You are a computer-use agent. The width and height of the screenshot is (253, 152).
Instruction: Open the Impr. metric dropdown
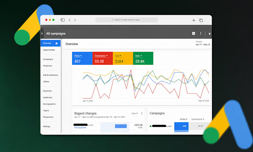(138, 56)
